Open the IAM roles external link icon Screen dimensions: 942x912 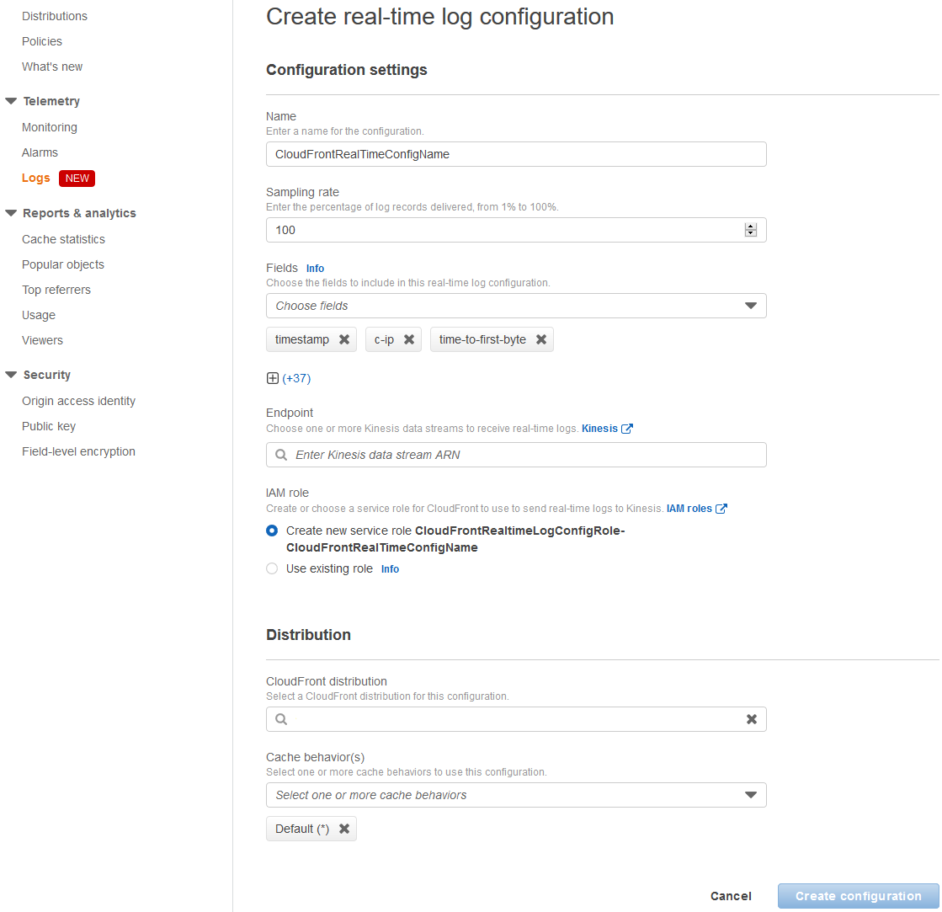pos(721,509)
